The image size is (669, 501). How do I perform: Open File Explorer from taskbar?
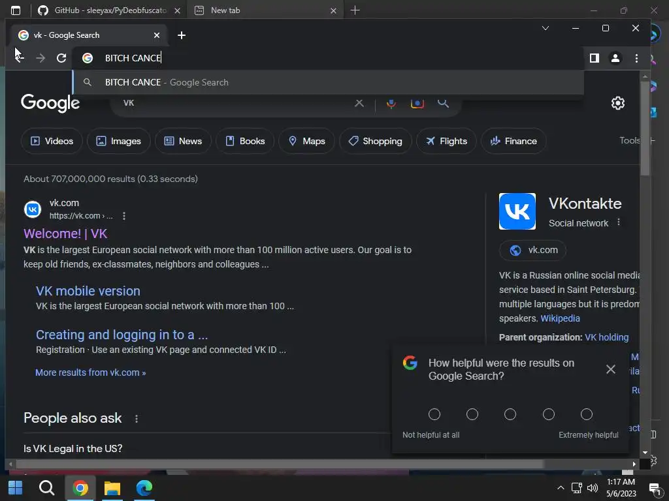(x=112, y=488)
